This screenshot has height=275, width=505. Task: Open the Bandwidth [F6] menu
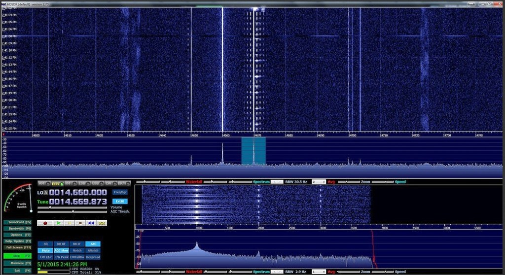coord(18,228)
